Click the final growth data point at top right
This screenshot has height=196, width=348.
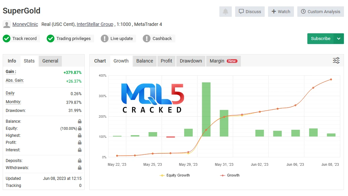[331, 79]
